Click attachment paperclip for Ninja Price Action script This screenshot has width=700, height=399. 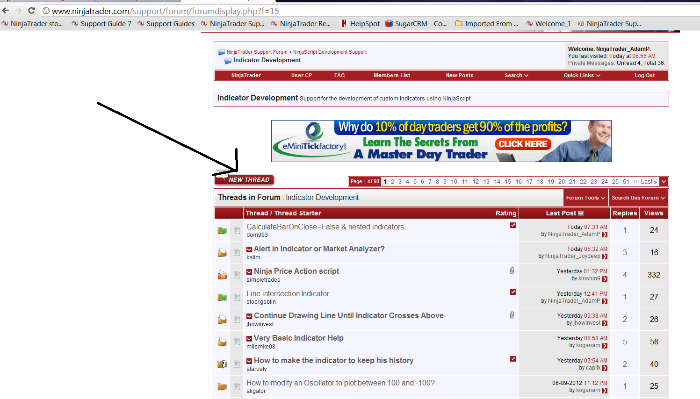[x=512, y=271]
